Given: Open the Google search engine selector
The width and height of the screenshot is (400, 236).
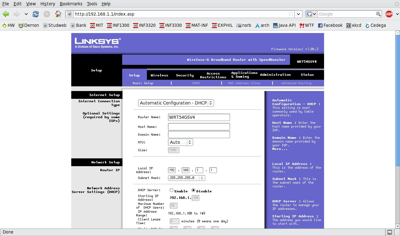Looking at the screenshot, I should [x=312, y=14].
